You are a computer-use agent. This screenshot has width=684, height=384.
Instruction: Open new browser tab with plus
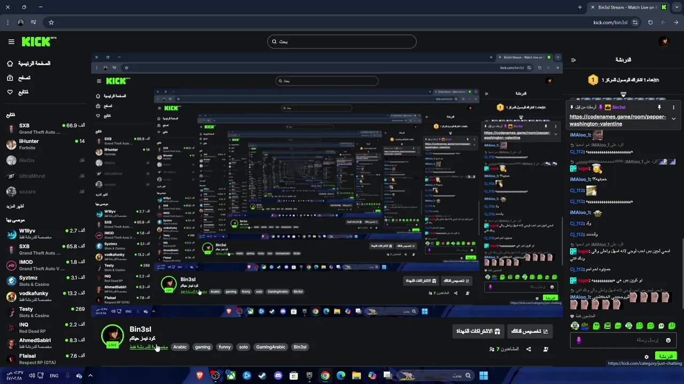point(580,7)
